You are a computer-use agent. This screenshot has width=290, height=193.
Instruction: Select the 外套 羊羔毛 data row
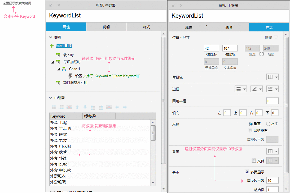tap(100, 128)
